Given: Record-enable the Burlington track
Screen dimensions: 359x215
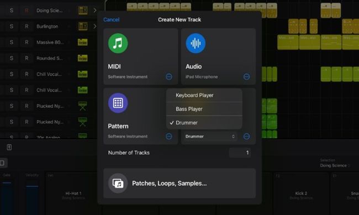Looking at the screenshot, I should pos(27,27).
